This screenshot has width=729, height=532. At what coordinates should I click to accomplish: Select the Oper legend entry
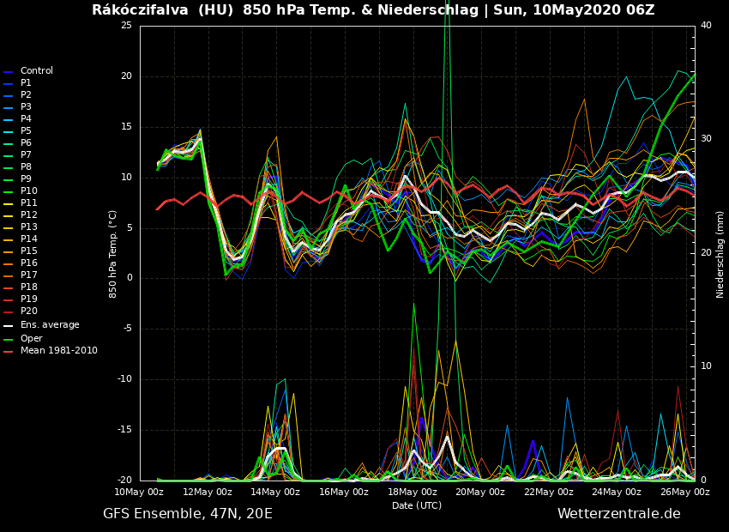(x=32, y=339)
